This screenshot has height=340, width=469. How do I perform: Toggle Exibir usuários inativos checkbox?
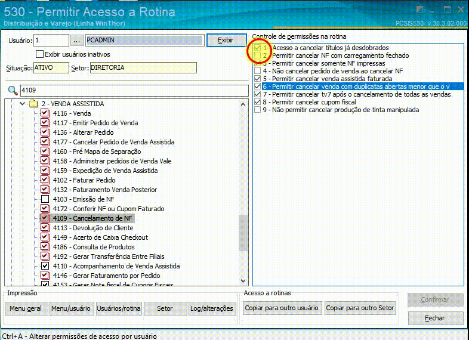pos(39,54)
